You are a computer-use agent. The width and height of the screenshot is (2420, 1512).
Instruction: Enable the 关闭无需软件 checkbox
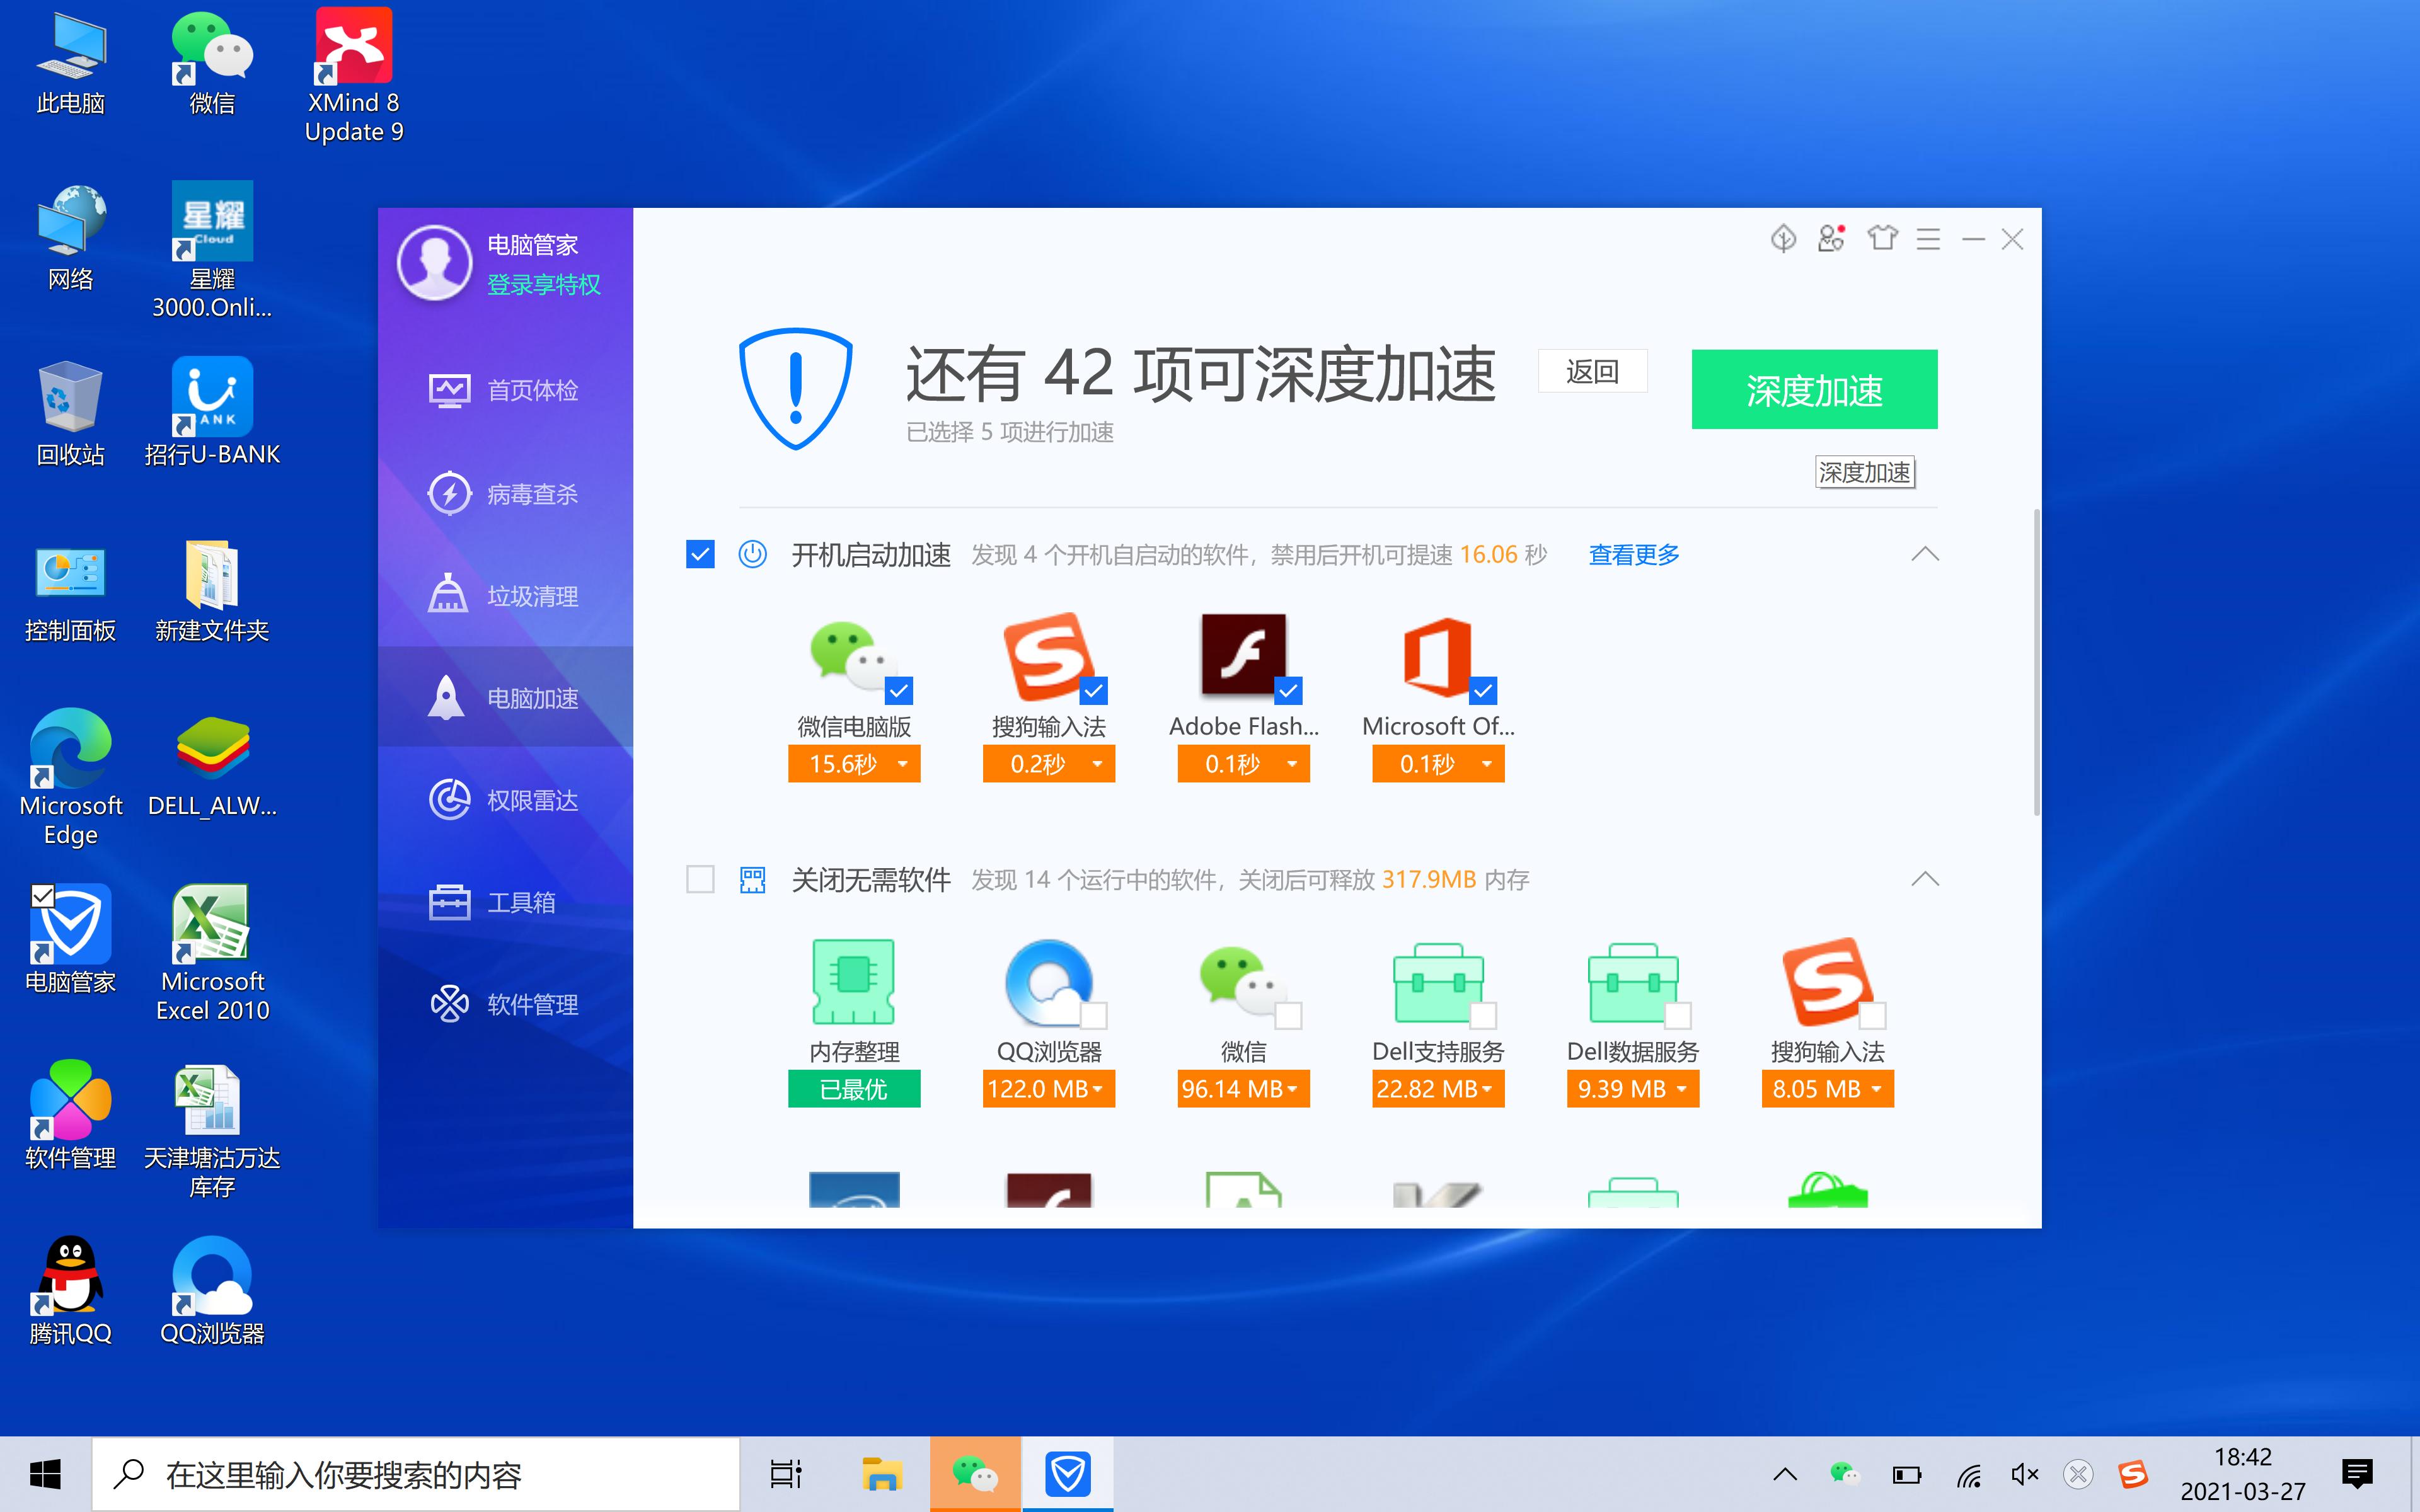[700, 878]
